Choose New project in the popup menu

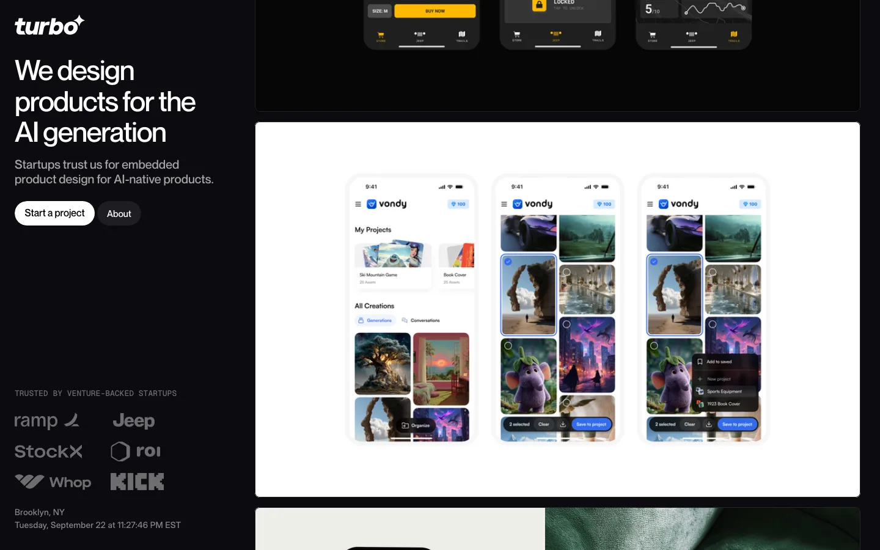725,379
